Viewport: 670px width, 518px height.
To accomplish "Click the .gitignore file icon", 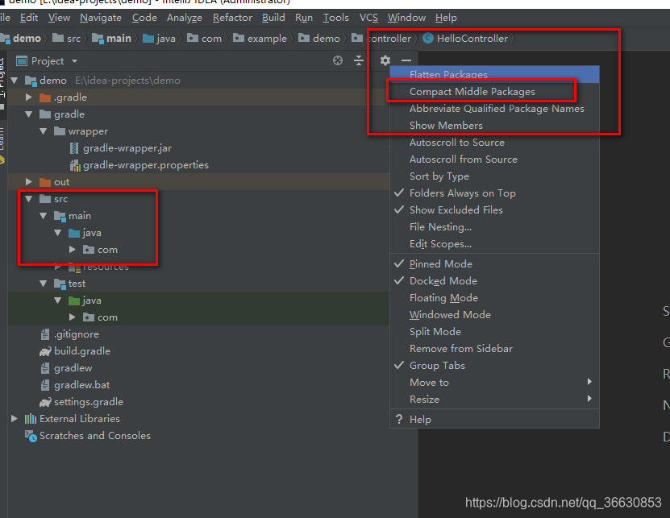I will [45, 334].
